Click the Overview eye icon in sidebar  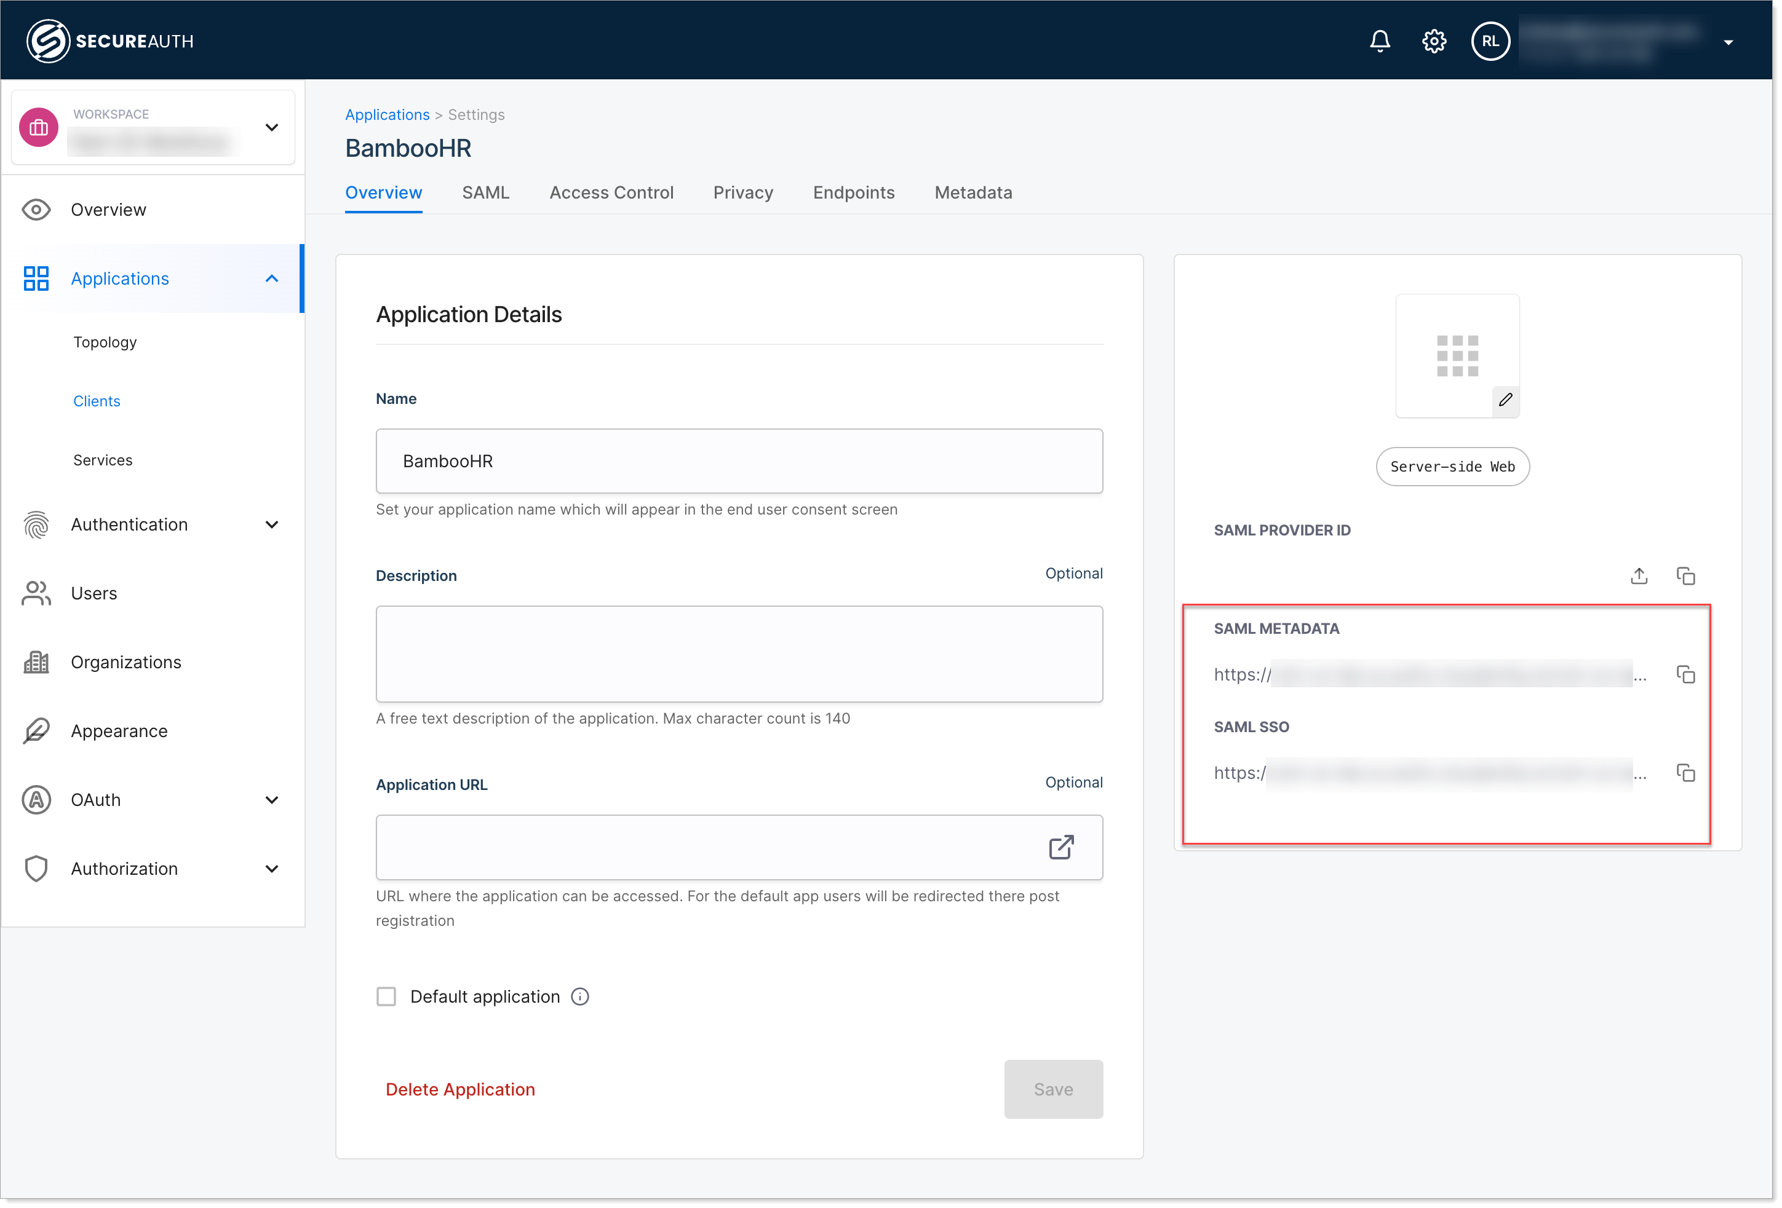coord(36,209)
